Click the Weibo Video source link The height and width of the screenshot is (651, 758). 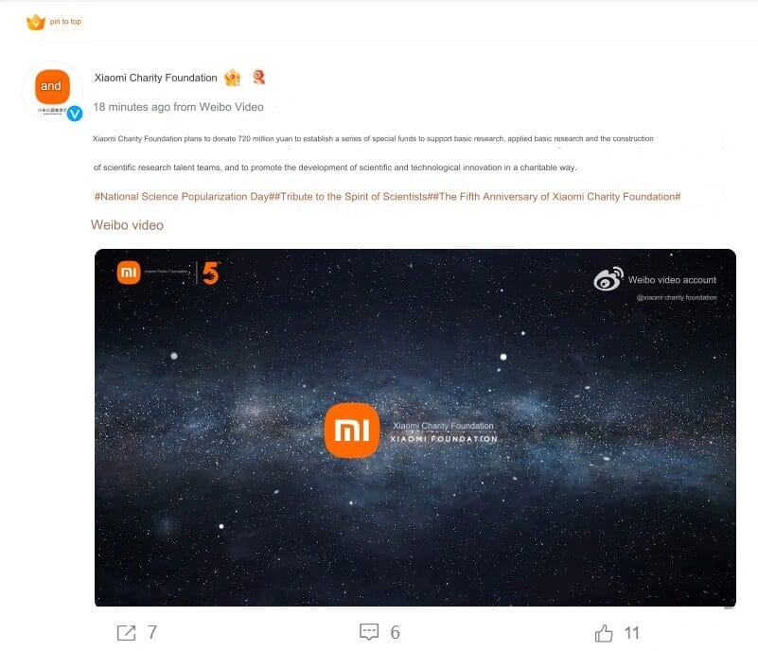[231, 107]
